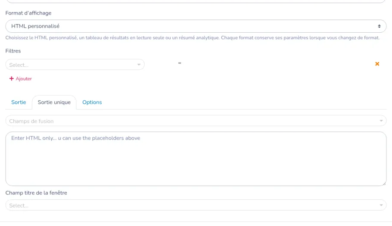Click the plus icon next to Ajouter
The height and width of the screenshot is (226, 392).
tap(12, 79)
